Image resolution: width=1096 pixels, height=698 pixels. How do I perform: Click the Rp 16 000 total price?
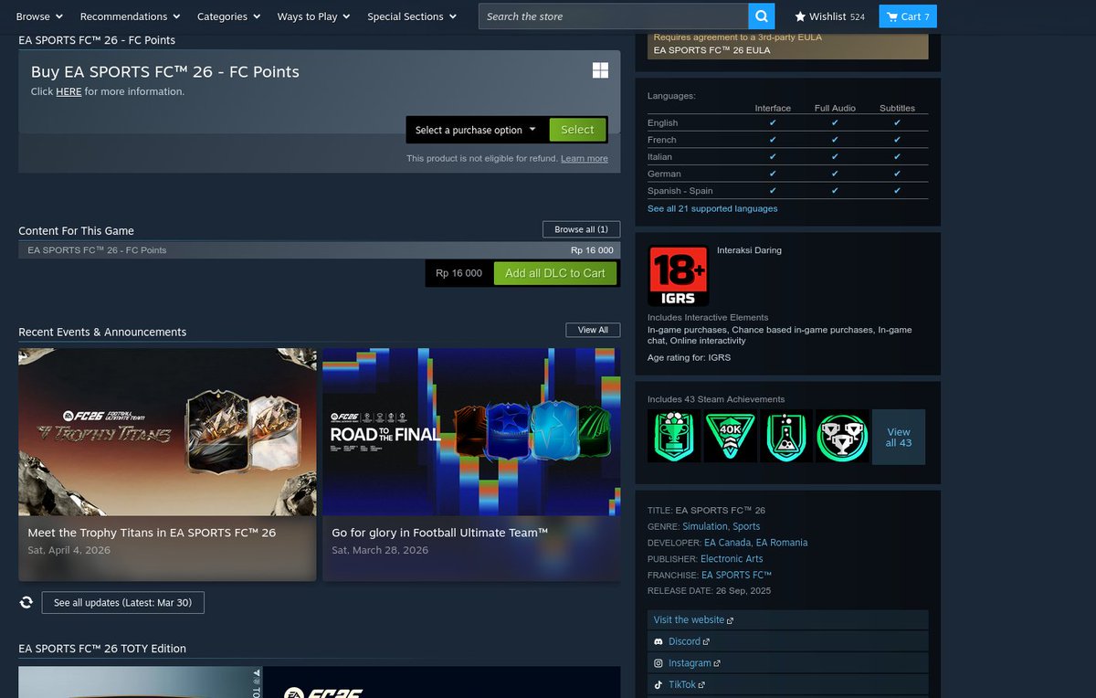[458, 273]
